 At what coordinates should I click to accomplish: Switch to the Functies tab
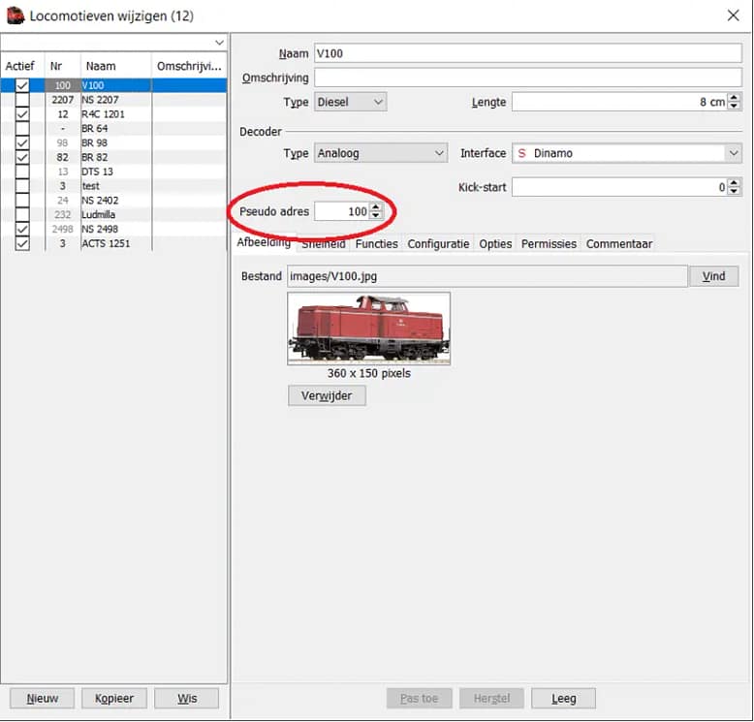click(x=376, y=244)
